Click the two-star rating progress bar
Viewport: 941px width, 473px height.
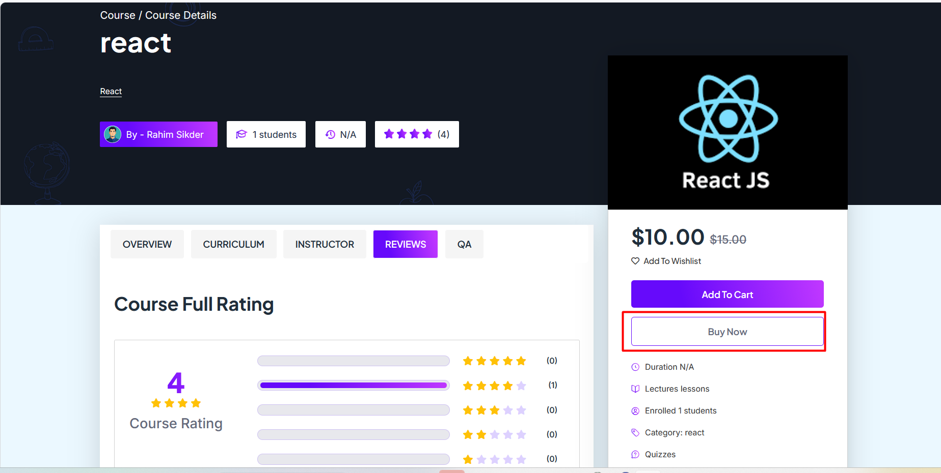click(x=354, y=434)
